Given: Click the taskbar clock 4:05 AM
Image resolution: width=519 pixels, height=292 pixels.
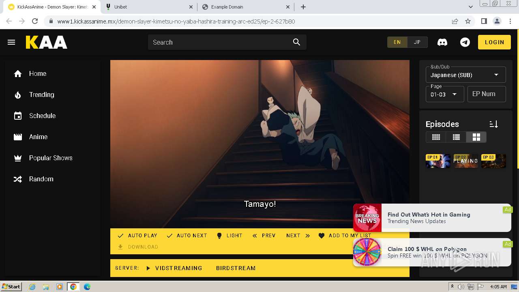Looking at the screenshot, I should [498, 287].
